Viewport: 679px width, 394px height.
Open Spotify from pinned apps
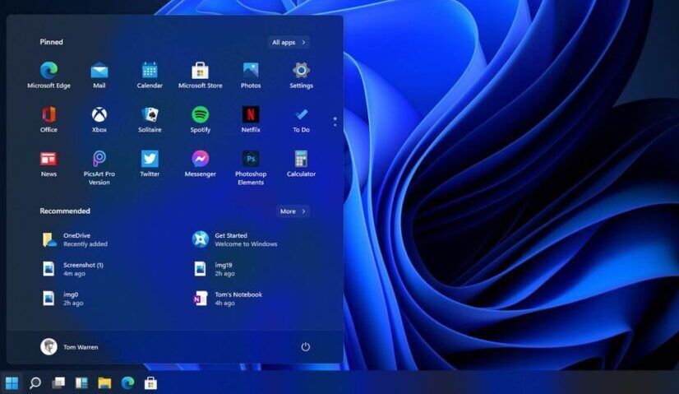pos(200,119)
